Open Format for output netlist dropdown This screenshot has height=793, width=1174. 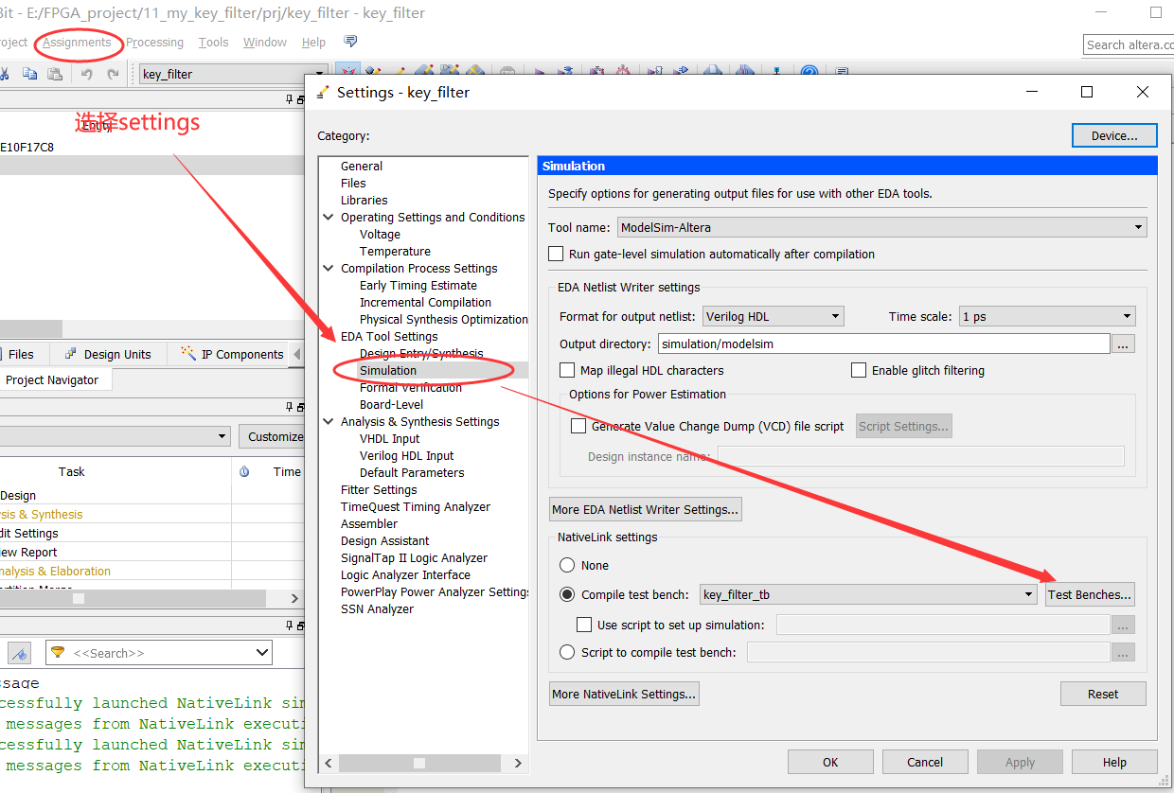pos(773,316)
